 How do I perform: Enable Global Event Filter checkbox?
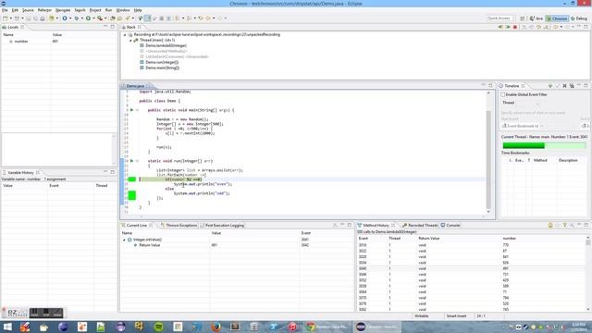click(503, 94)
